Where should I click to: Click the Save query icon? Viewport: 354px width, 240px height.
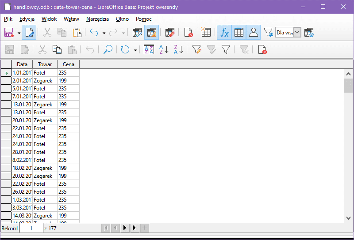click(9, 33)
